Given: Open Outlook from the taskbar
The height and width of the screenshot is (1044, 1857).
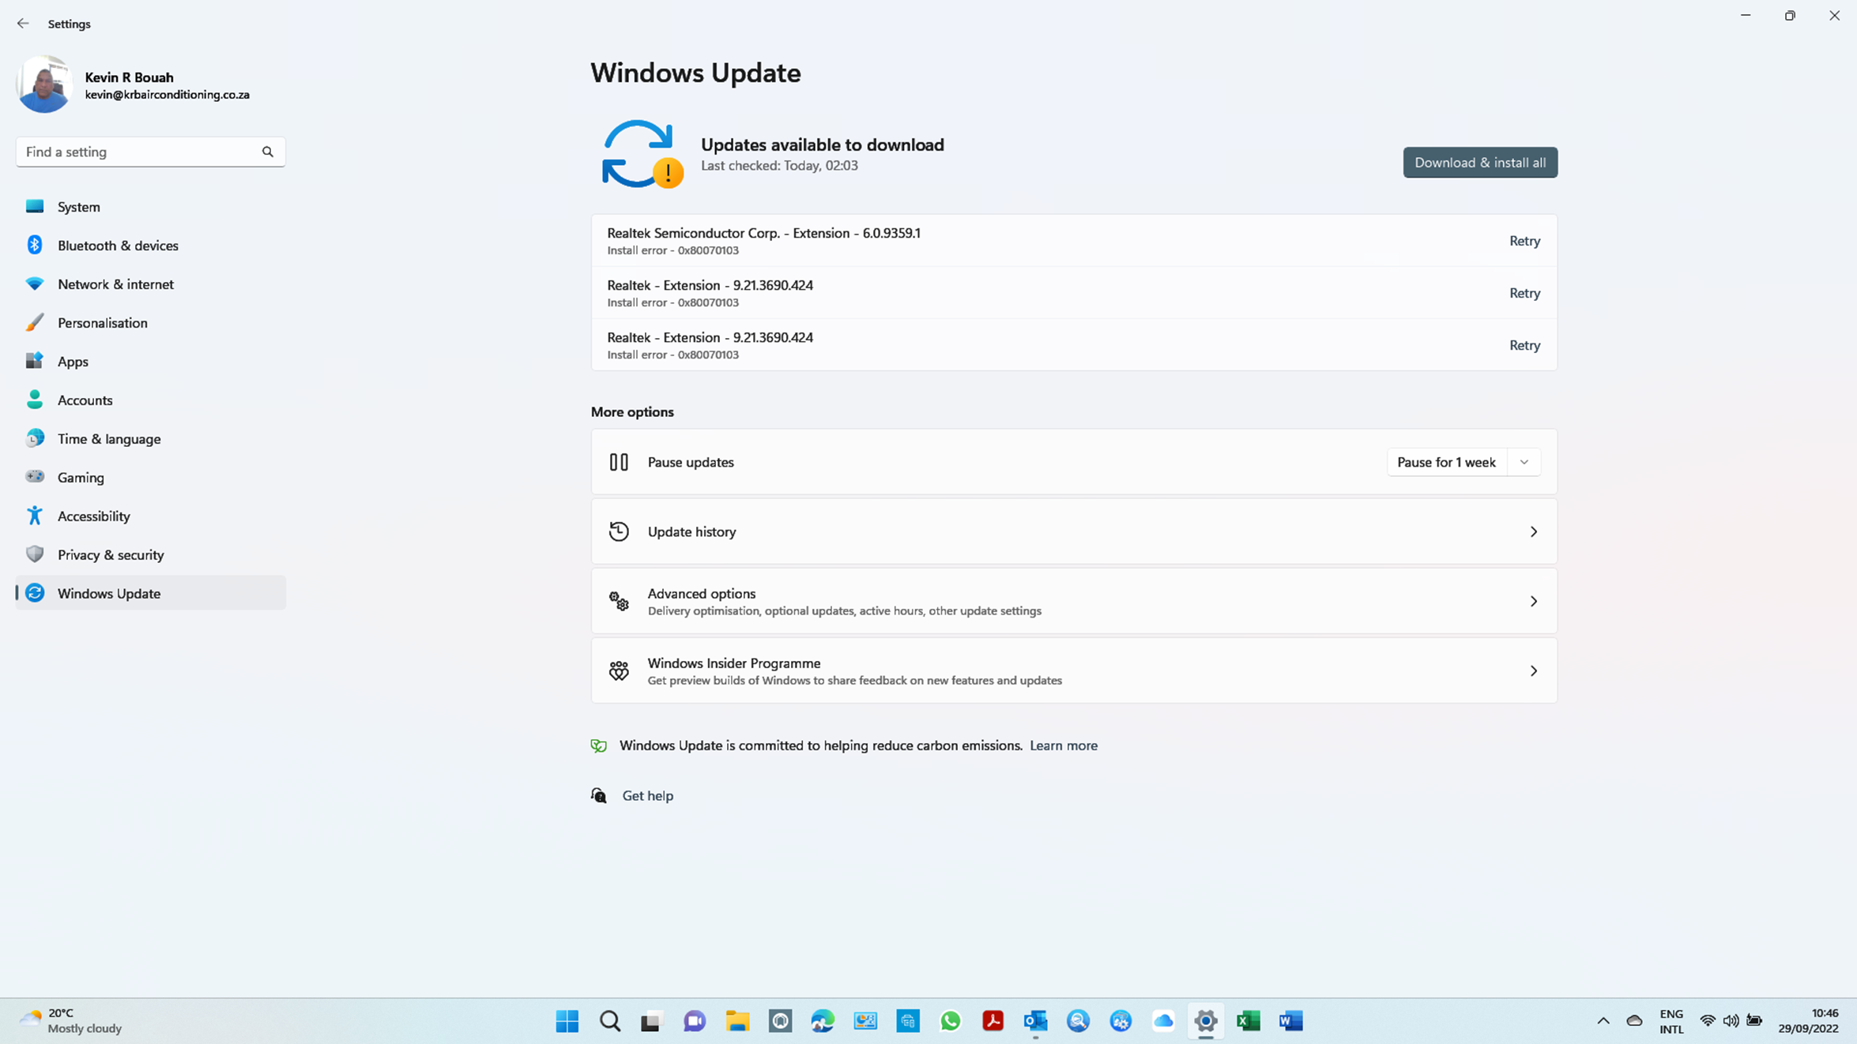Looking at the screenshot, I should 1035,1020.
